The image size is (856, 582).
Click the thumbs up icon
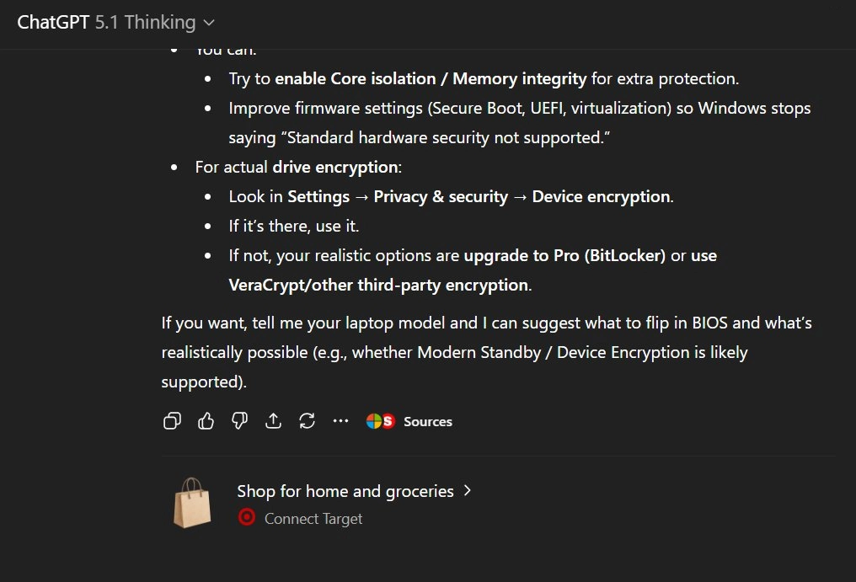(206, 421)
